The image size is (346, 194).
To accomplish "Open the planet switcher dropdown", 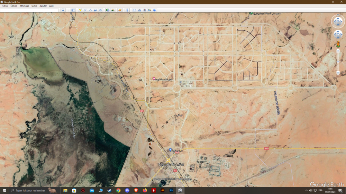I will [120, 10].
